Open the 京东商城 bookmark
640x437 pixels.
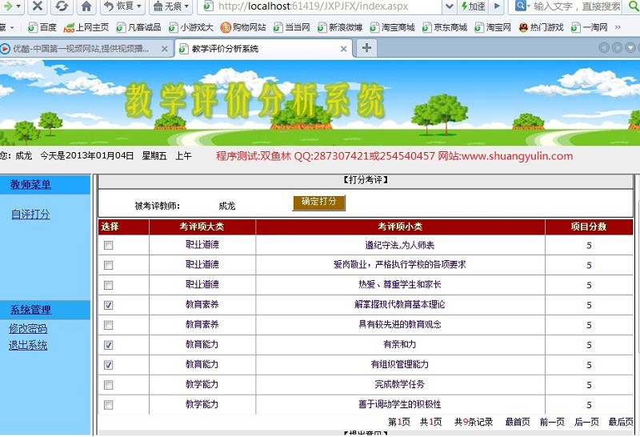point(444,27)
